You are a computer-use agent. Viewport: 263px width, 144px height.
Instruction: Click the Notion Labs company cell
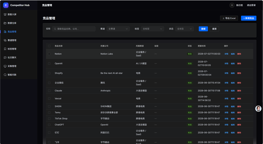click(107, 54)
